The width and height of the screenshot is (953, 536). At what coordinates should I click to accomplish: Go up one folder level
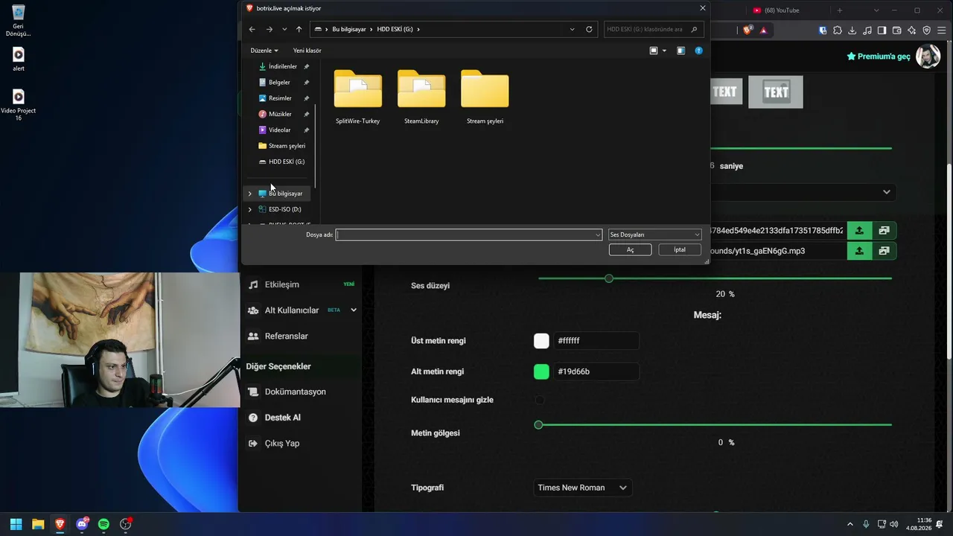(299, 29)
